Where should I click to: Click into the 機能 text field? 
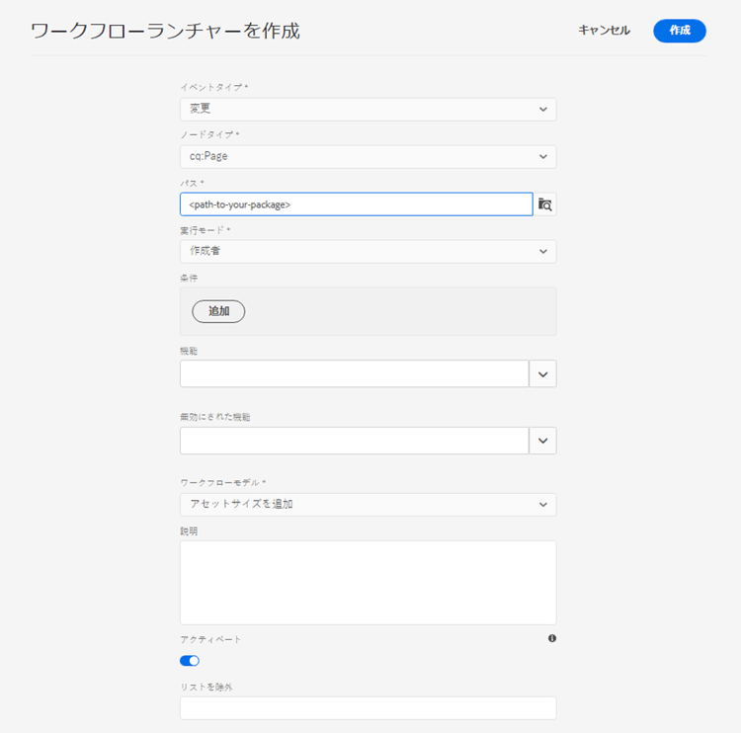354,373
